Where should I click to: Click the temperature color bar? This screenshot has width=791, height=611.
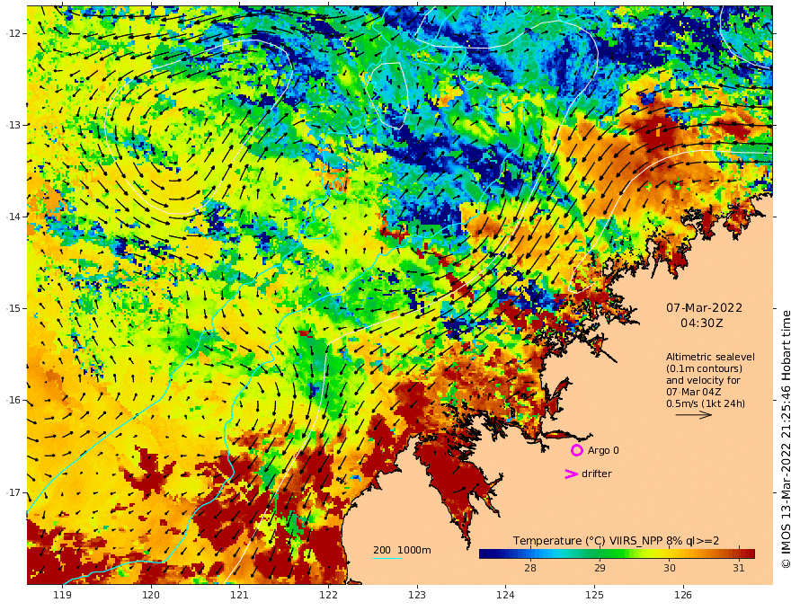617,553
